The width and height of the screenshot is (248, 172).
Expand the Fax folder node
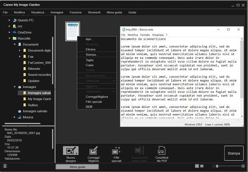(x=20, y=56)
